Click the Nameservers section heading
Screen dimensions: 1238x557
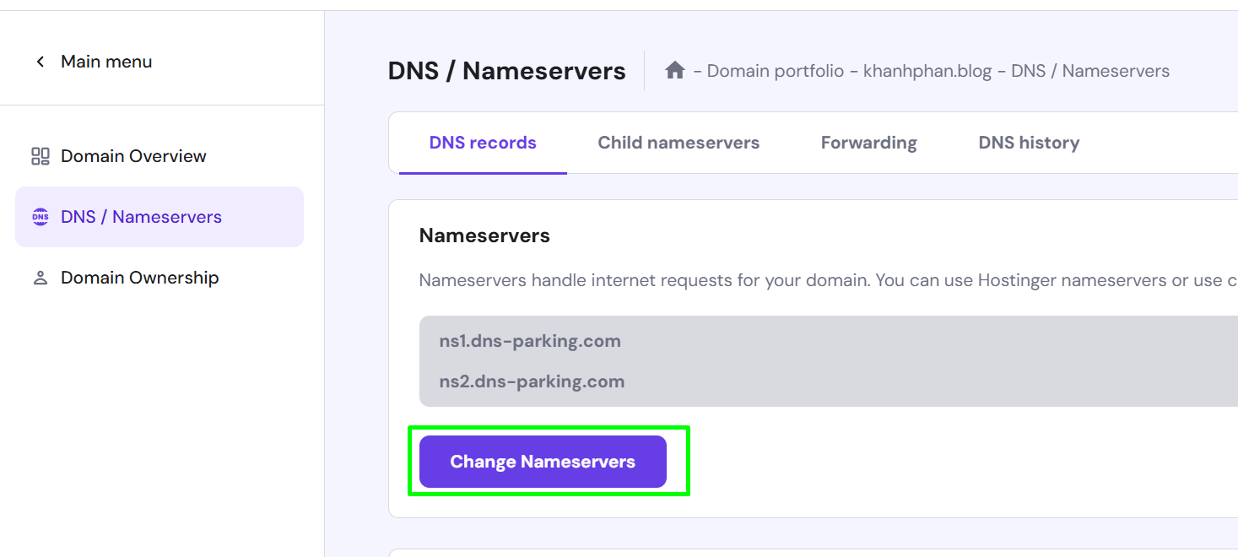(x=484, y=235)
